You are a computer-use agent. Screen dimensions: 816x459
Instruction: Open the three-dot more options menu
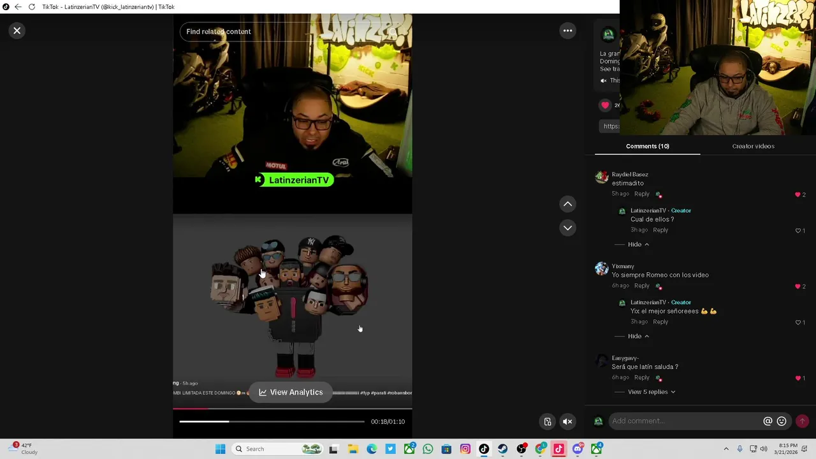tap(567, 31)
